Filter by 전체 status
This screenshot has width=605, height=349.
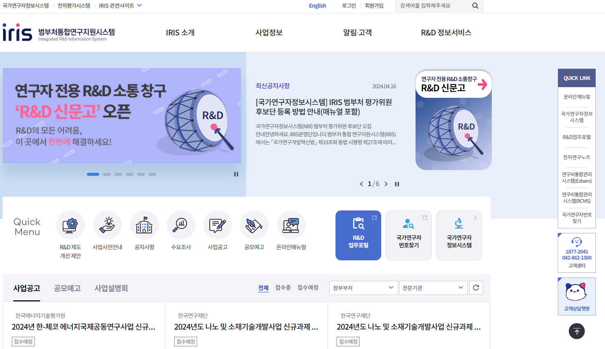[263, 288]
